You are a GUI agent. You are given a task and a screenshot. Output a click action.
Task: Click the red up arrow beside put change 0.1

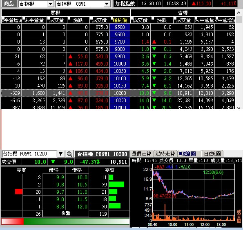(x=154, y=42)
